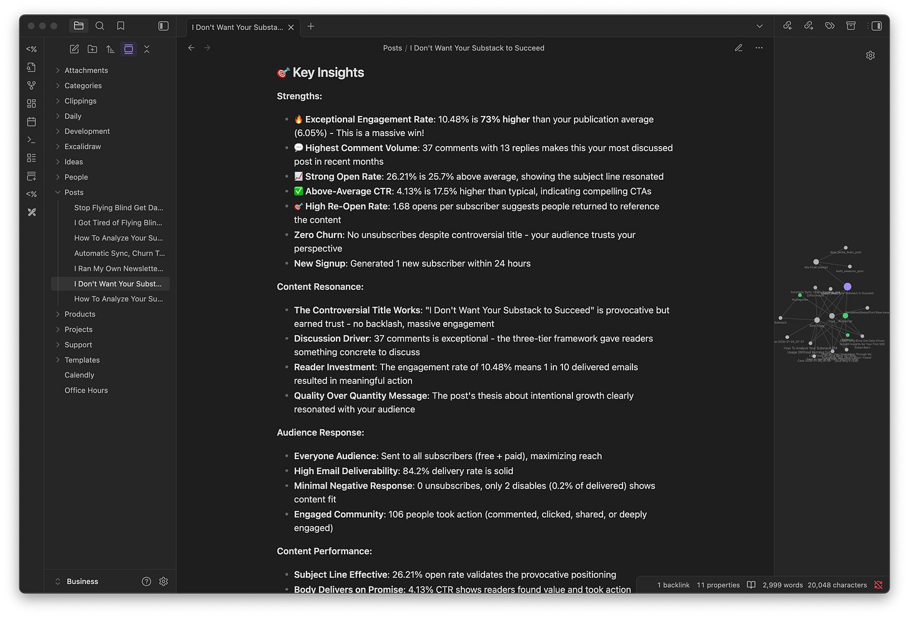Open note I Ran My Own Newslette...

coord(119,269)
